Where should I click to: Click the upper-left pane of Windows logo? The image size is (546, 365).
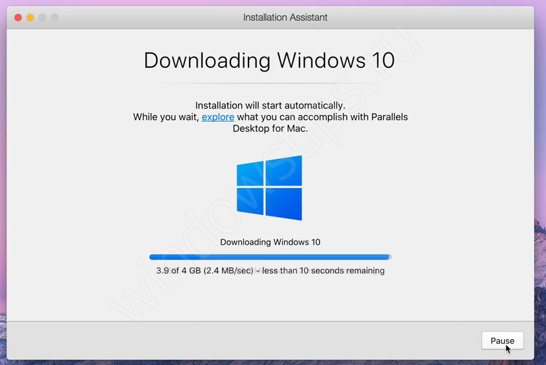pos(250,174)
